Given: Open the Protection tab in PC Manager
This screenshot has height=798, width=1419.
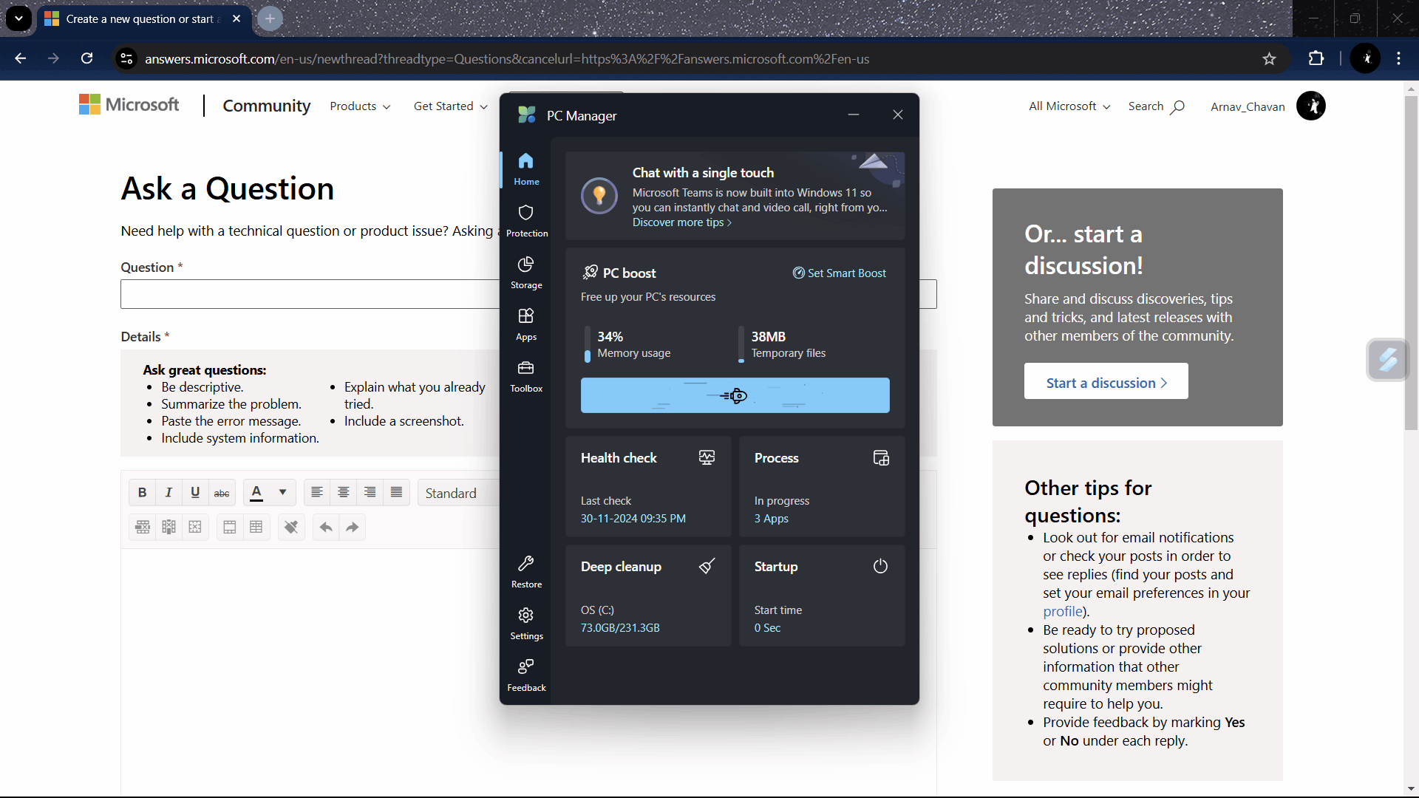Looking at the screenshot, I should (x=526, y=221).
